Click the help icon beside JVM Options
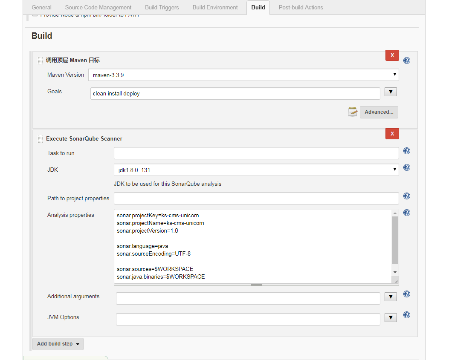The width and height of the screenshot is (472, 360). [x=406, y=315]
